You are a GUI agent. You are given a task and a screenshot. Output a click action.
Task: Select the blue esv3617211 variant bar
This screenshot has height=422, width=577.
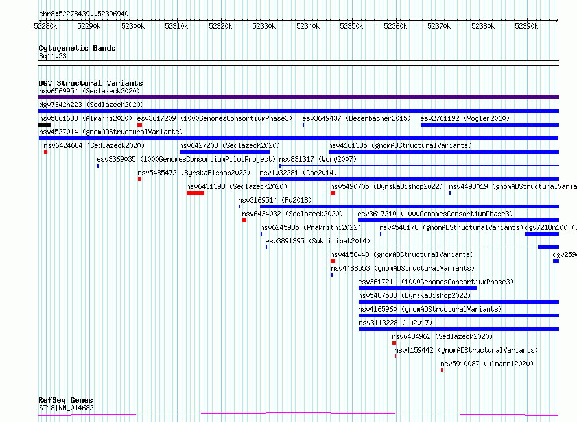(418, 288)
